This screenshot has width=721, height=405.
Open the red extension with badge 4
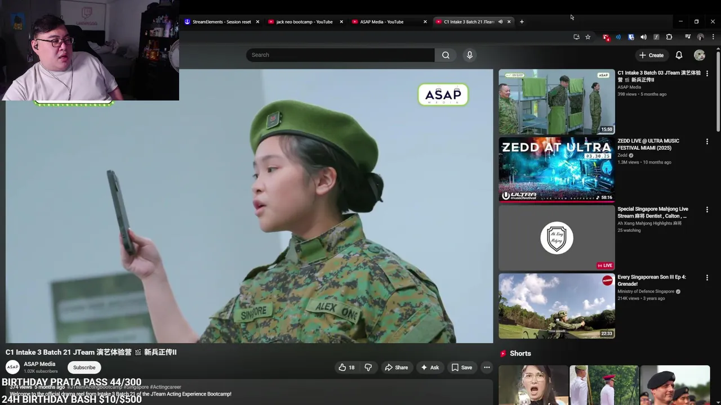[606, 37]
